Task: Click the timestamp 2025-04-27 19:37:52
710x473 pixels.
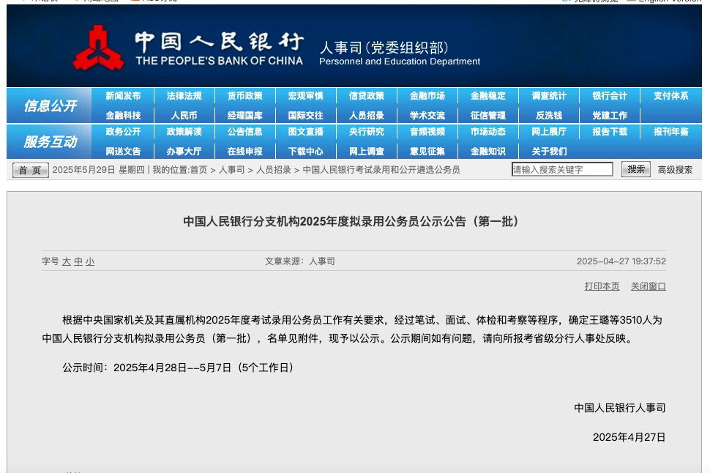Action: (x=621, y=261)
